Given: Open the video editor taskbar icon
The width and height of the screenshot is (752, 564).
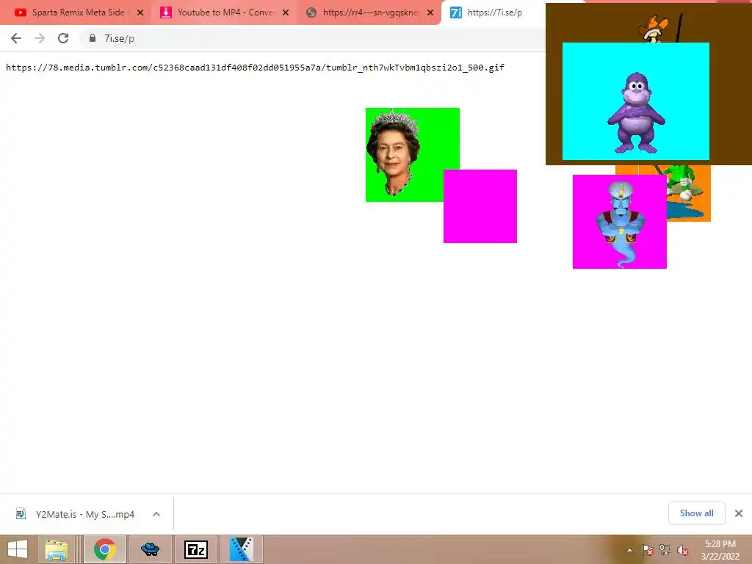Looking at the screenshot, I should [241, 549].
